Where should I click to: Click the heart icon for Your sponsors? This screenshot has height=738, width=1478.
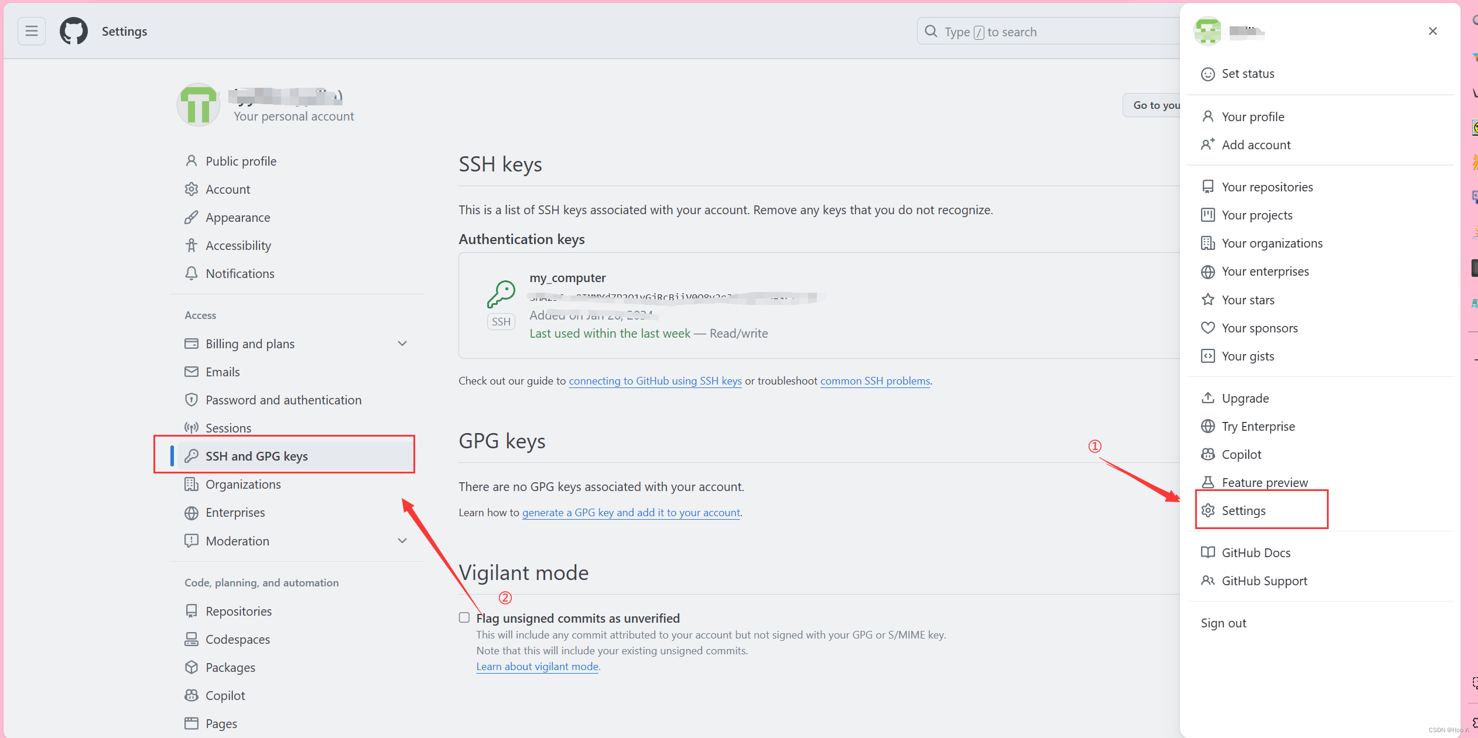click(1207, 328)
